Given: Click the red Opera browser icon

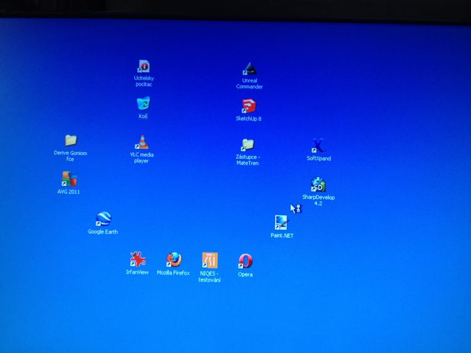Looking at the screenshot, I should (246, 261).
